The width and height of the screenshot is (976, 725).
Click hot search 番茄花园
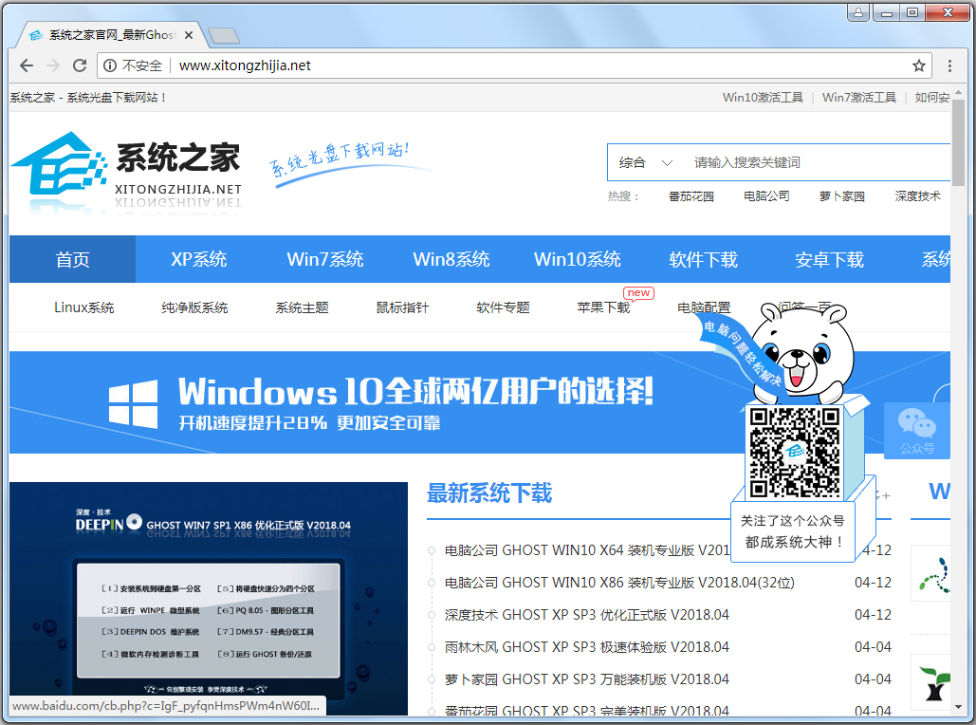coord(691,196)
